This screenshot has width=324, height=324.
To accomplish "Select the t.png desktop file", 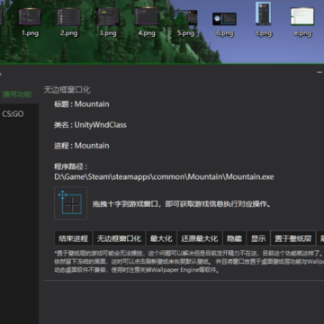I will pos(264,20).
